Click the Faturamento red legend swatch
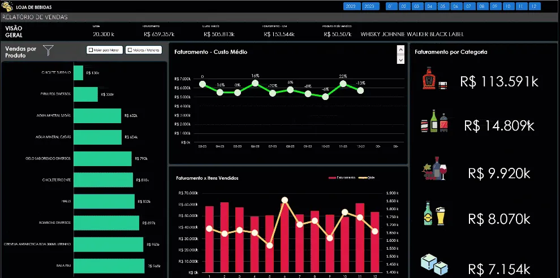This screenshot has height=278, width=560. [x=332, y=178]
